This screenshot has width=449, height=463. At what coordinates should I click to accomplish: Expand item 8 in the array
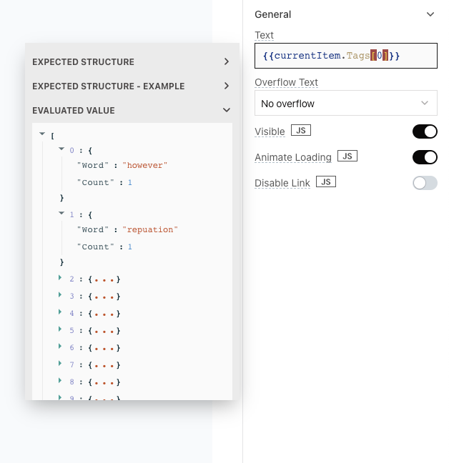click(x=60, y=380)
